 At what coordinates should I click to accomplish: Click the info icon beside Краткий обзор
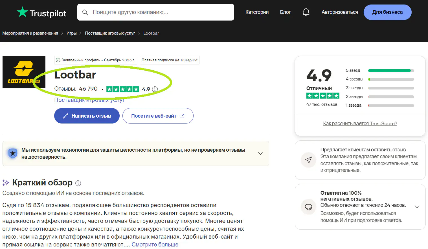click(x=78, y=183)
